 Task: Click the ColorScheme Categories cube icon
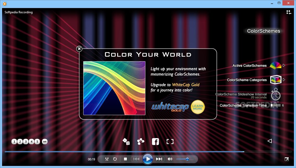pos(276,80)
